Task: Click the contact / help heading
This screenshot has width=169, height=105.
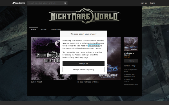Action: (x=130, y=66)
